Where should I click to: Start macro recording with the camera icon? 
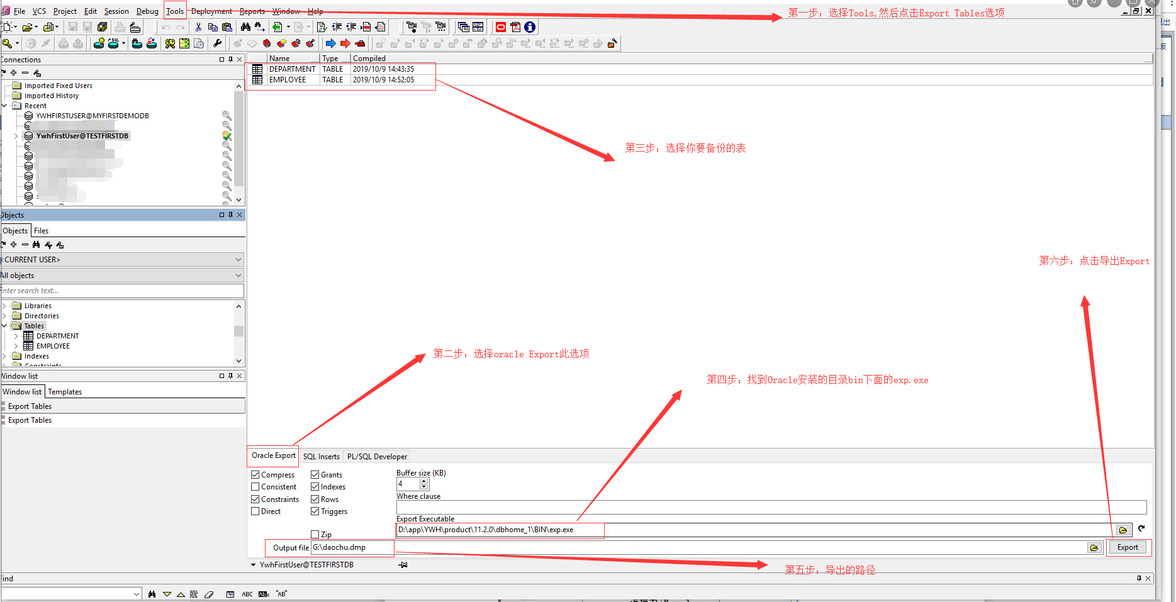point(412,27)
